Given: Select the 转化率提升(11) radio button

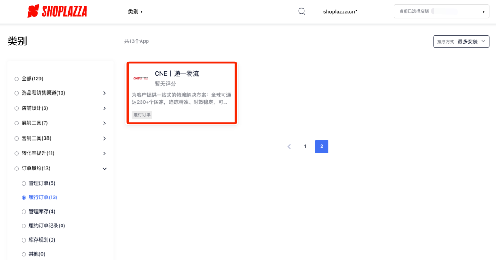Looking at the screenshot, I should point(17,153).
